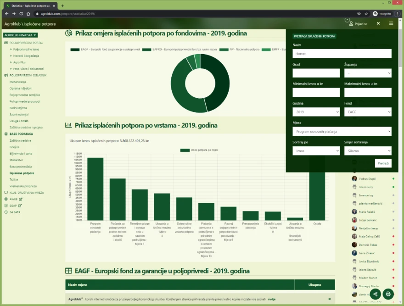This screenshot has width=404, height=306.
Task: Open Tržište sidebar item
Action: point(14,179)
